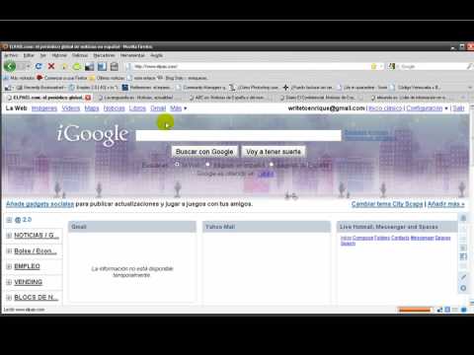Expand the '@ 2.0' sidebar tab

(9, 220)
